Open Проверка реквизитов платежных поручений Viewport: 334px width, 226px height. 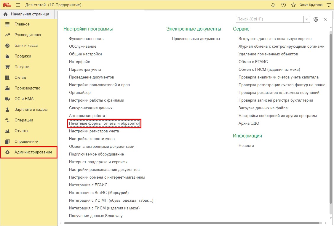pyautogui.click(x=279, y=93)
